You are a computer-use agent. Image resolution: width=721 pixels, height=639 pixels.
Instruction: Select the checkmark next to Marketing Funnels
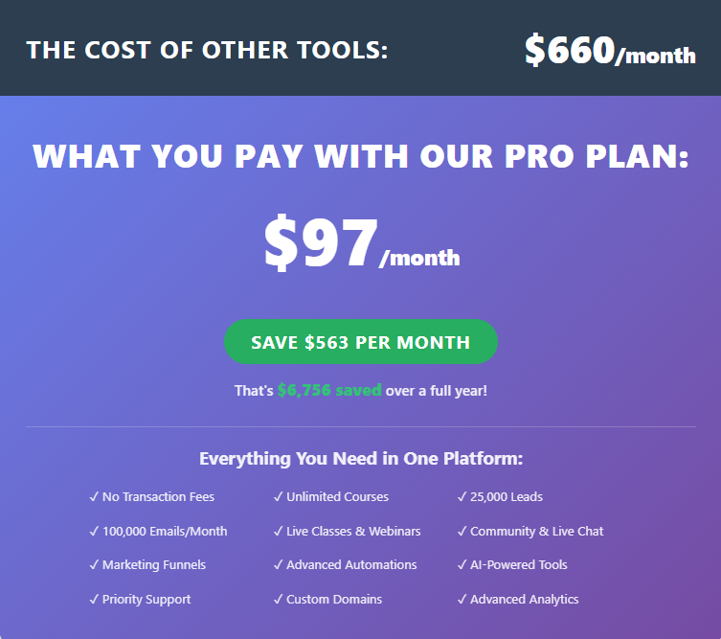click(94, 565)
